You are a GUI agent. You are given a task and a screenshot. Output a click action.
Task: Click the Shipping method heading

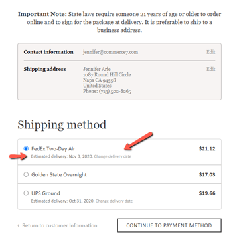62,125
